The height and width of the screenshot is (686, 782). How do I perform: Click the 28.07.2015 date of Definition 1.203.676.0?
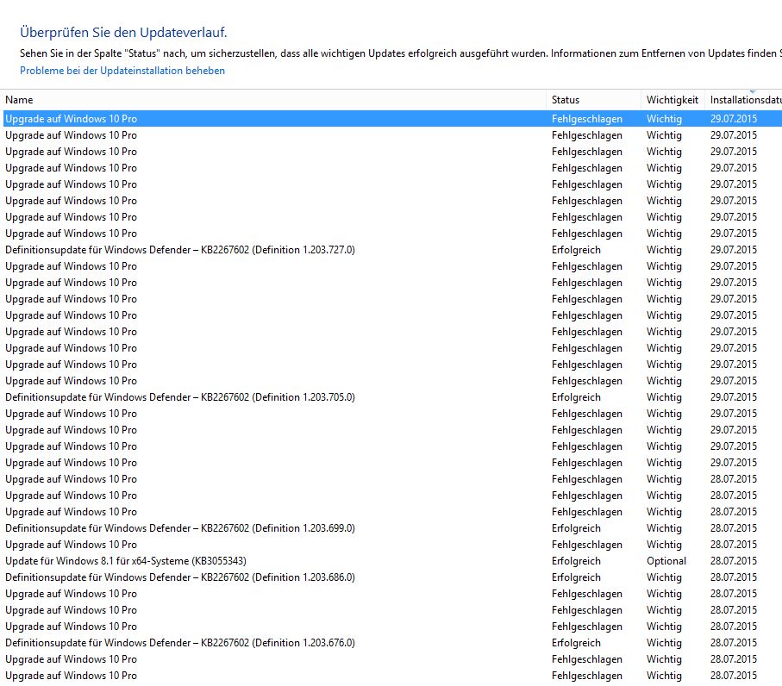tap(734, 643)
